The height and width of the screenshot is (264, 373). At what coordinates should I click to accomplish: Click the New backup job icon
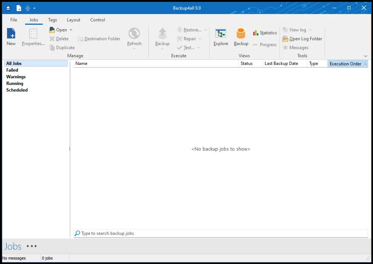point(11,33)
